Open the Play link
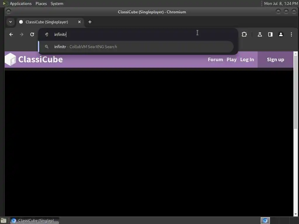This screenshot has height=224, width=299. tap(232, 60)
